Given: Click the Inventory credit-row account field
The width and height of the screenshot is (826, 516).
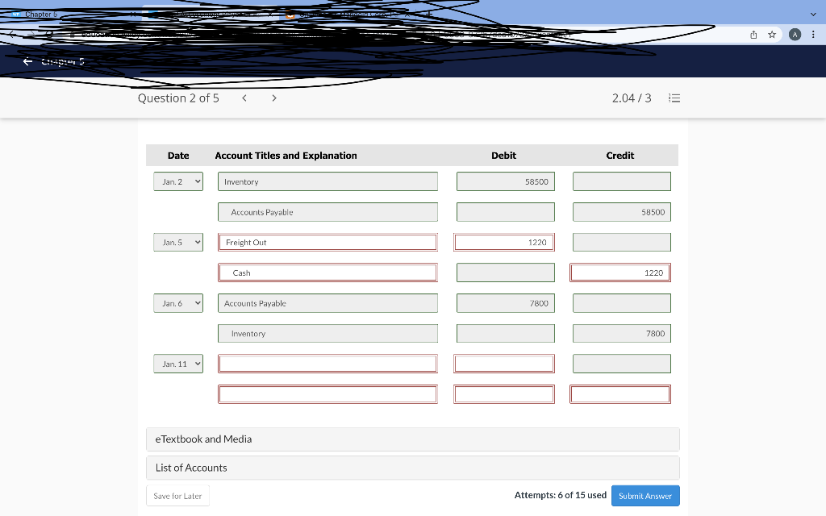Looking at the screenshot, I should click(327, 333).
